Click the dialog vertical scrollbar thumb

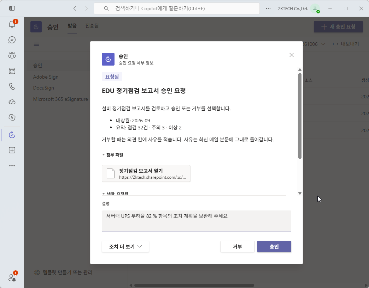pos(300,116)
